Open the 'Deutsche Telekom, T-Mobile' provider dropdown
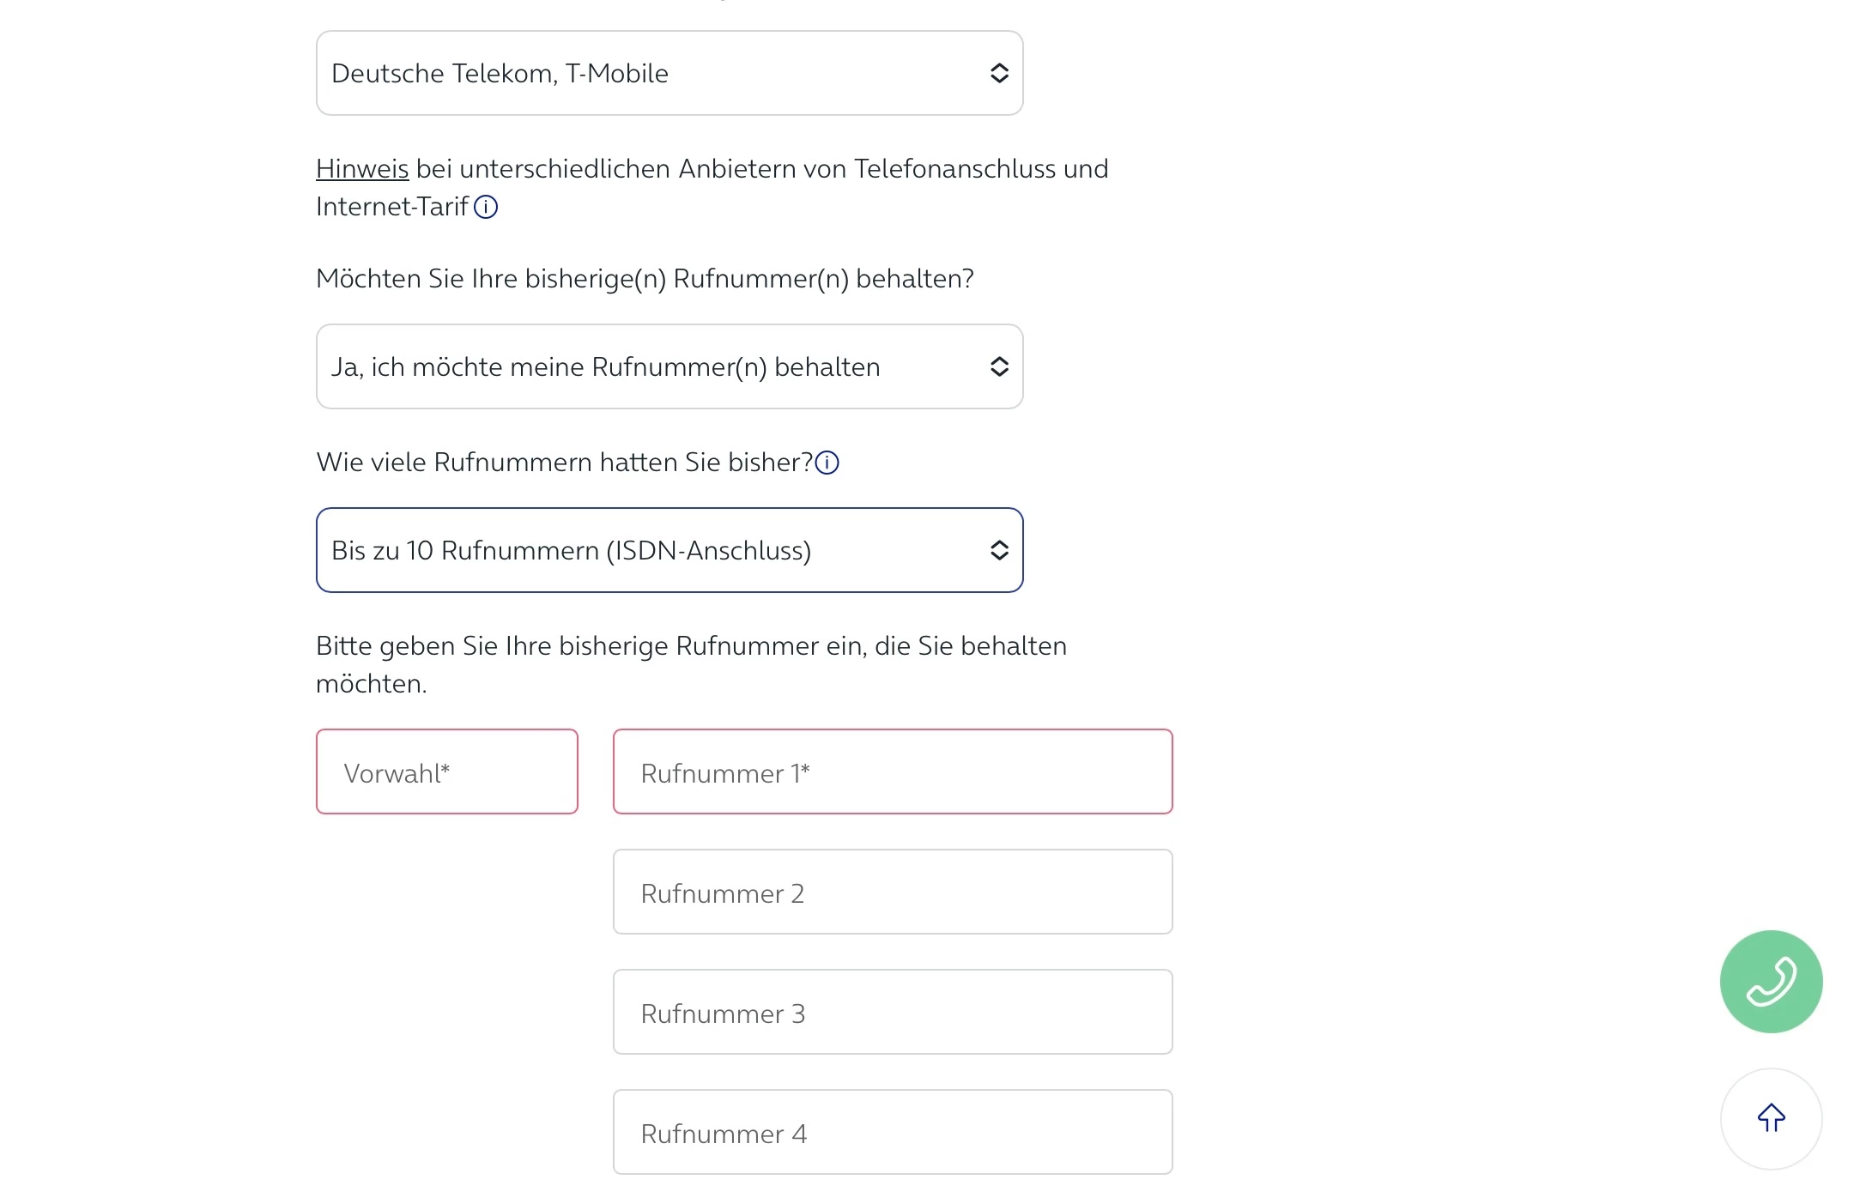The height and width of the screenshot is (1204, 1854). (652, 74)
